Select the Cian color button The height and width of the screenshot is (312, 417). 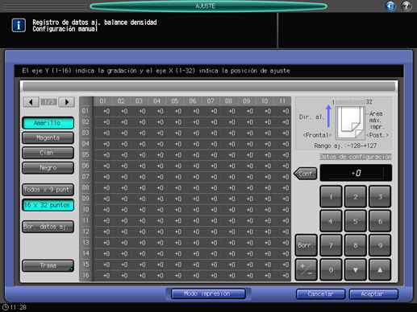point(48,153)
